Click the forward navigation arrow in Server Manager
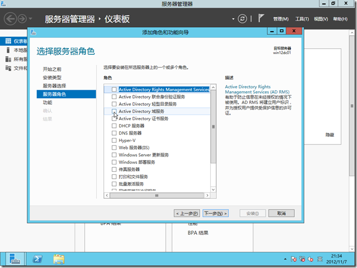The height and width of the screenshot is (268, 357). tap(22, 19)
